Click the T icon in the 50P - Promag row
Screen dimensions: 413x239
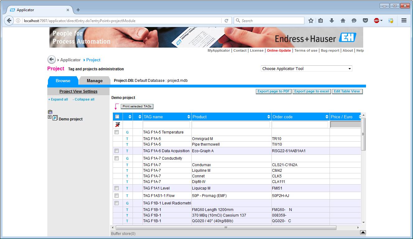[x=127, y=196]
